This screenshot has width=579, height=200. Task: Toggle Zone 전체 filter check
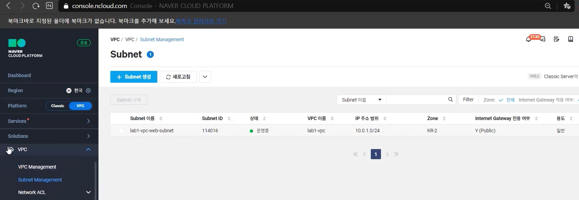[506, 100]
